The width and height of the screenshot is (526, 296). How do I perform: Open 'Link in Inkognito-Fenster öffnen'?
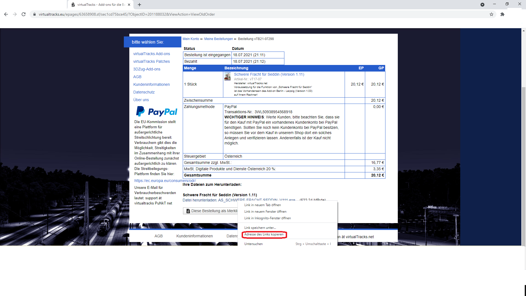pos(267,218)
